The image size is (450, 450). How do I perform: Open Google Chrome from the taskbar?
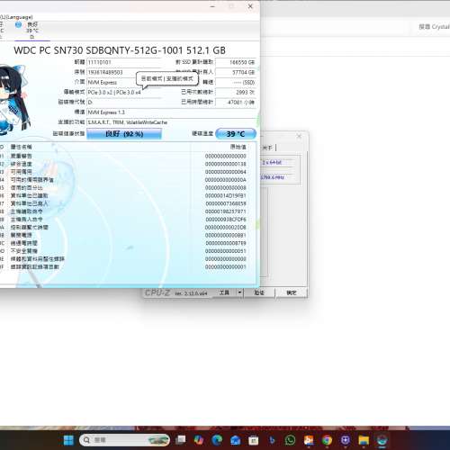pos(327,440)
